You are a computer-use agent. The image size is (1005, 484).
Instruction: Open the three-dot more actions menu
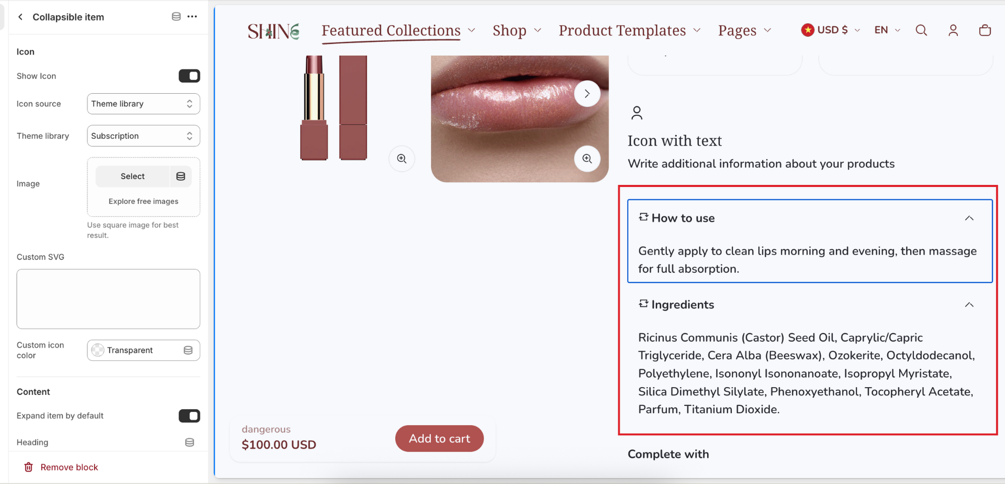coord(192,17)
